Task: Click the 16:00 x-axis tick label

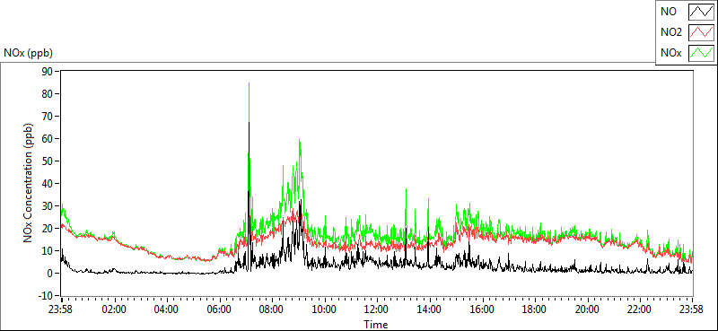Action: point(482,309)
